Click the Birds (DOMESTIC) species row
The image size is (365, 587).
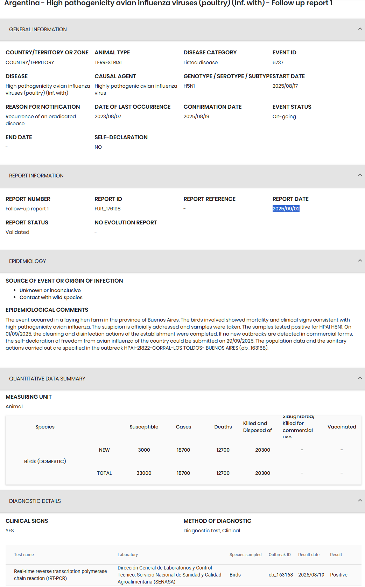click(45, 461)
